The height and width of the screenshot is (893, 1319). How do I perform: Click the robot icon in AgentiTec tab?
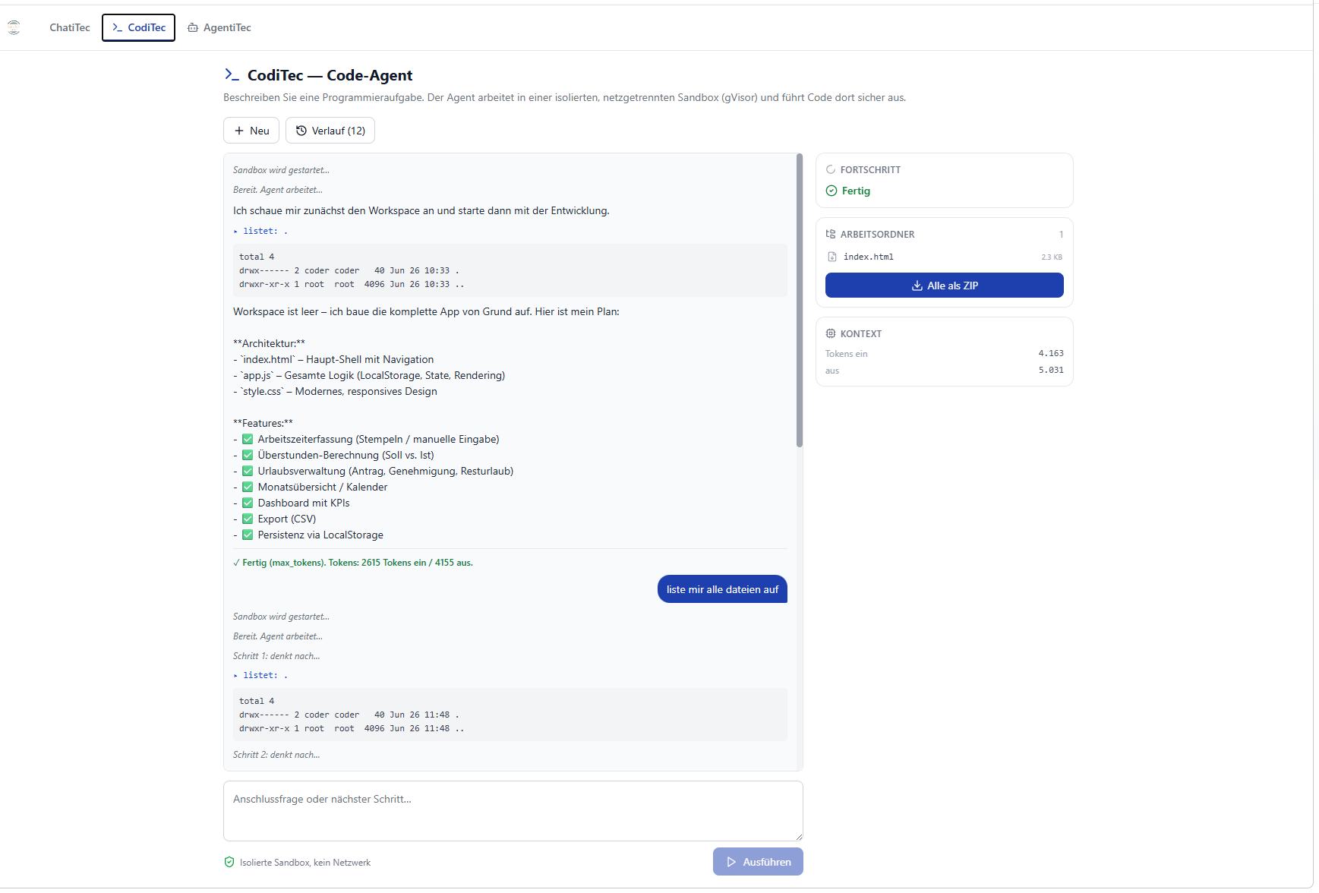click(x=193, y=27)
